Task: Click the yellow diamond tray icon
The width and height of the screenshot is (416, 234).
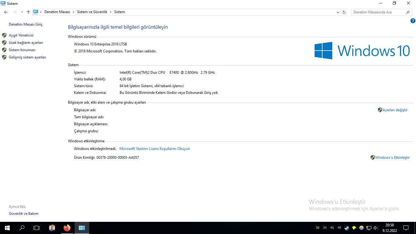Action: click(354, 228)
